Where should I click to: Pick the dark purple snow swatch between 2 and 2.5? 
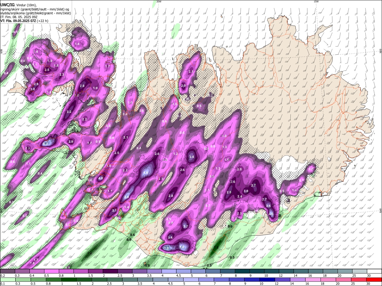pyautogui.click(x=110, y=271)
